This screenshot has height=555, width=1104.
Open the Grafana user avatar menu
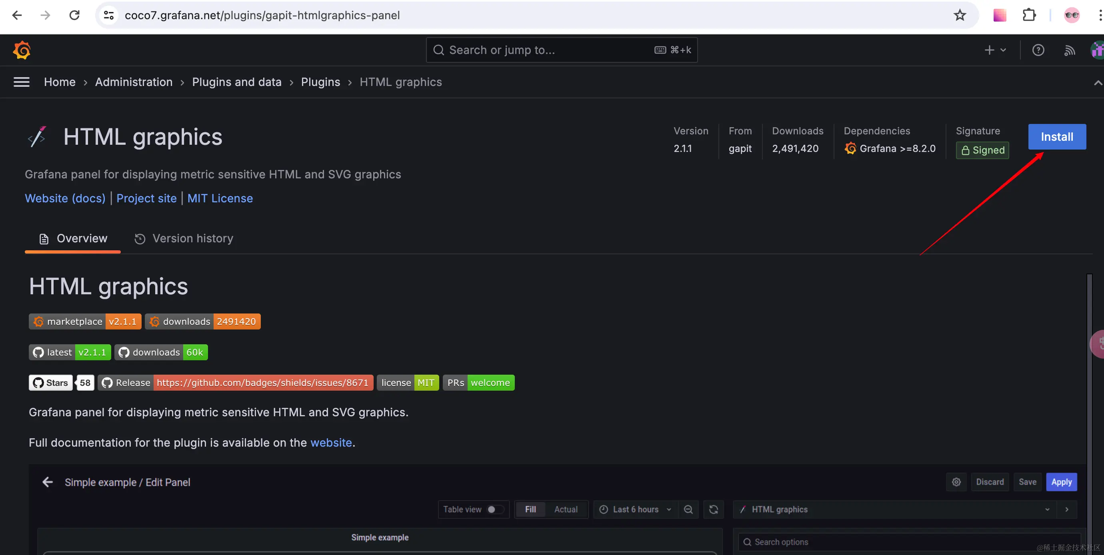click(1097, 50)
